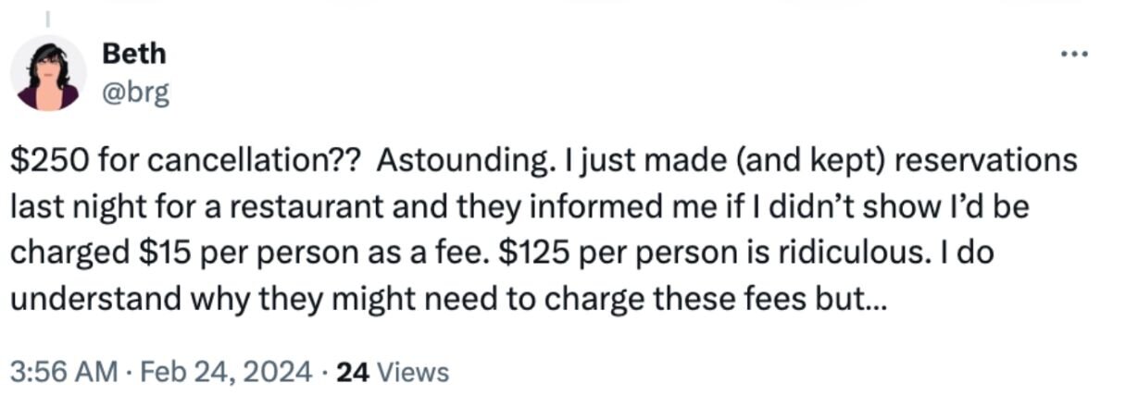1126x420 pixels.
Task: Click the 3:56 AM timestamp
Action: click(64, 373)
